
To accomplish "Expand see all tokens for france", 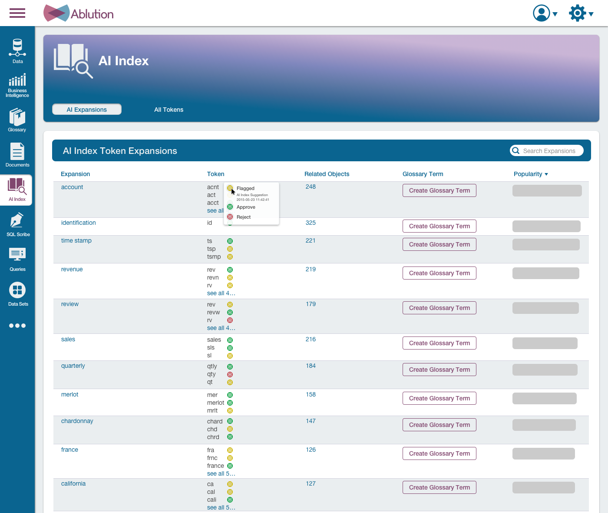I will pyautogui.click(x=221, y=473).
